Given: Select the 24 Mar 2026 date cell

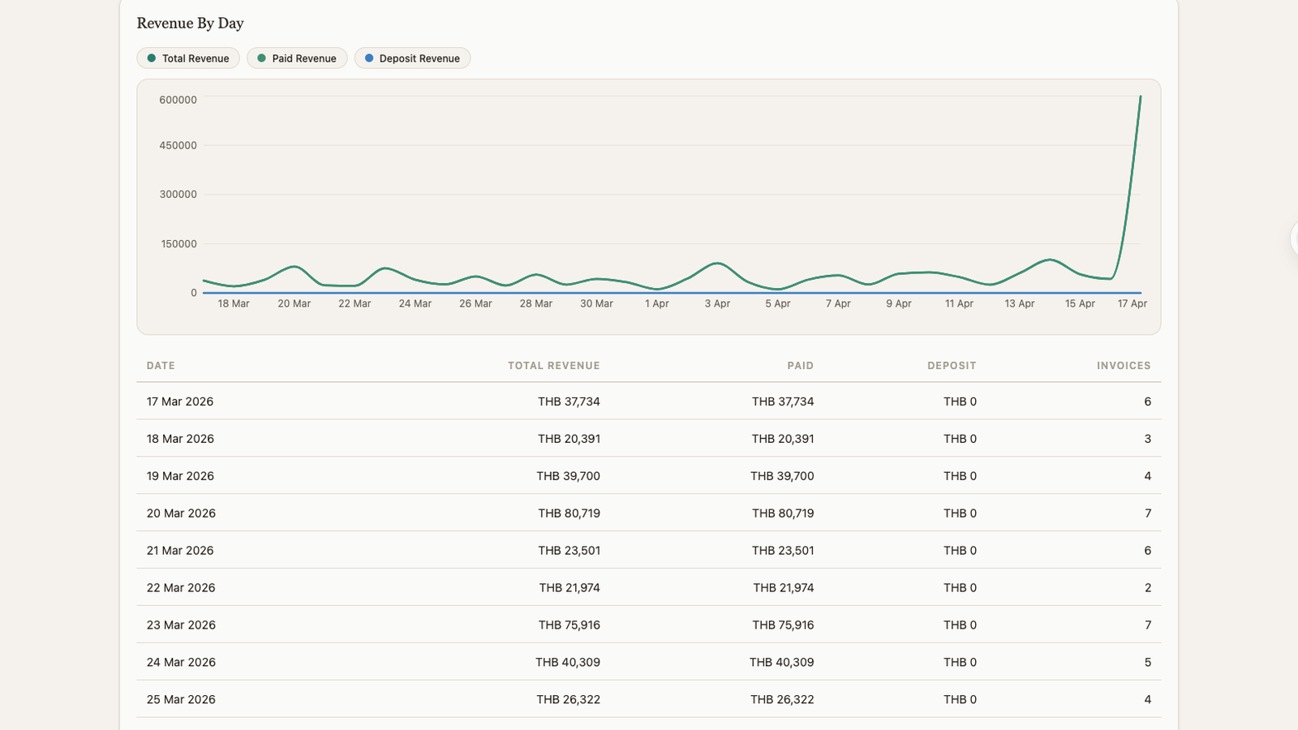Looking at the screenshot, I should 181,663.
